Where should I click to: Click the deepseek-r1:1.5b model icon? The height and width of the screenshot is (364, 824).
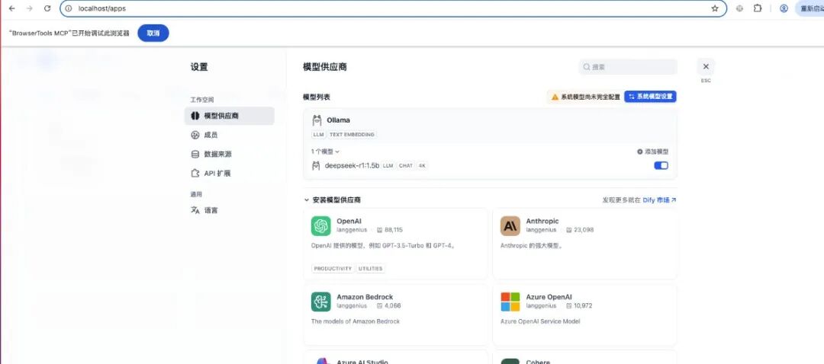pos(317,166)
